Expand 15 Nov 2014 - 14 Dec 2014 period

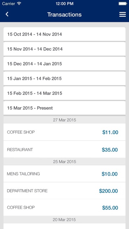pos(64,49)
